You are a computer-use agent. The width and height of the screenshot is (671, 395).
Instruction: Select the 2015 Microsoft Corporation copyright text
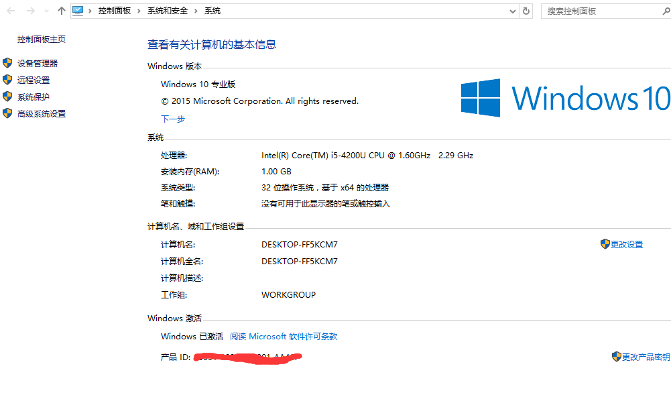[260, 101]
